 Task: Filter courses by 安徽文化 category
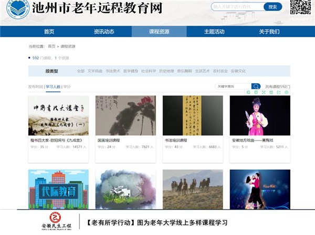238,71
